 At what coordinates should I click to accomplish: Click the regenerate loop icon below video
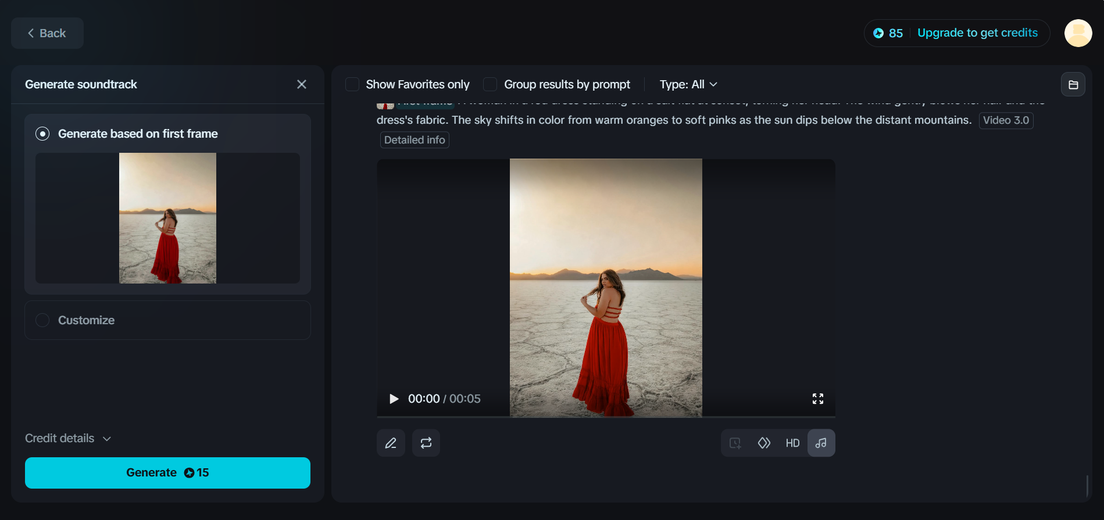tap(426, 443)
